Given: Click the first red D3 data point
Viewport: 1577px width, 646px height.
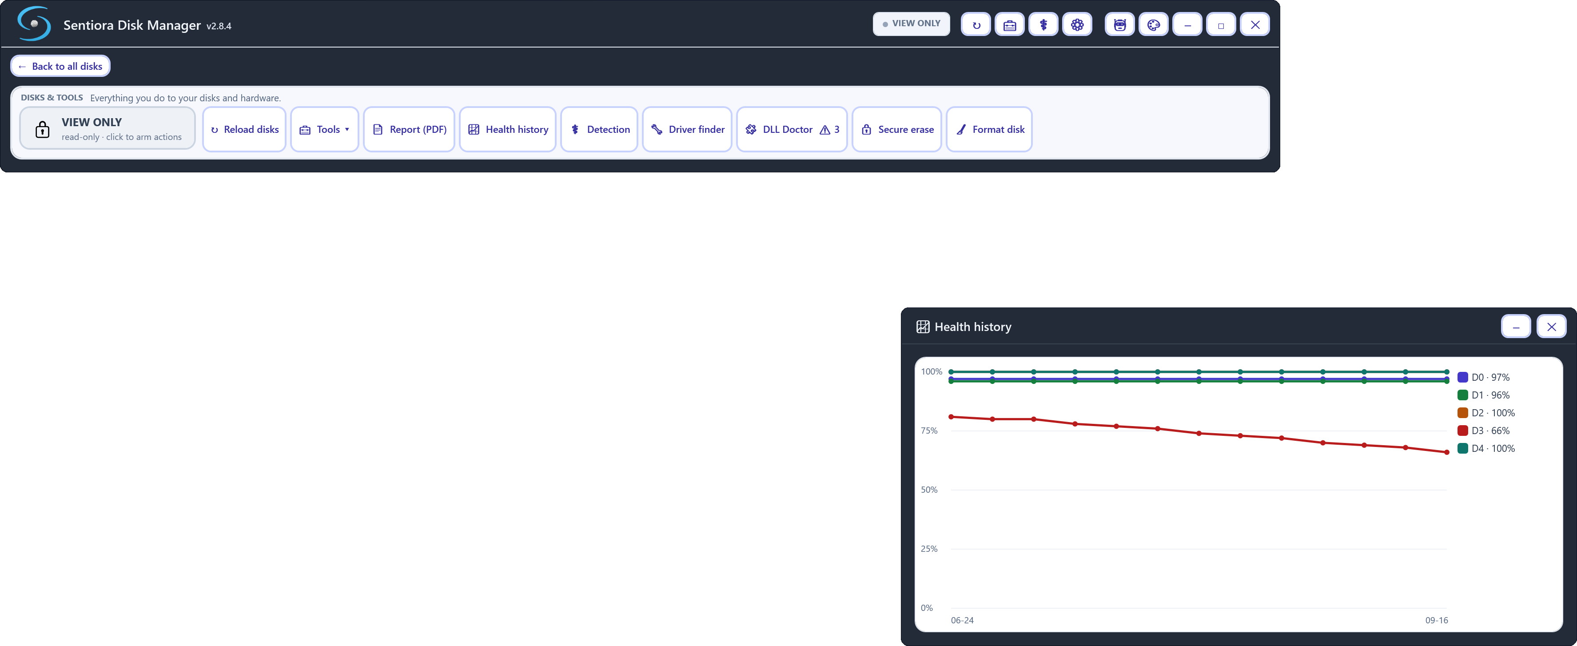Looking at the screenshot, I should pyautogui.click(x=951, y=417).
